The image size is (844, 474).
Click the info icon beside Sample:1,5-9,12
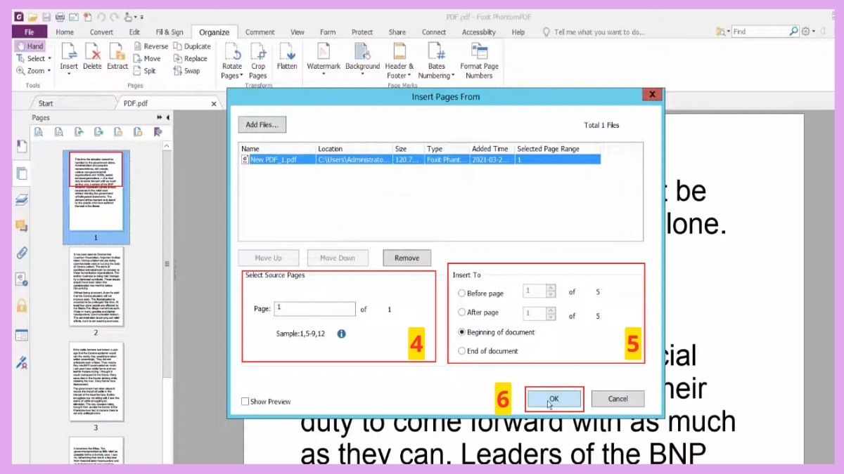341,334
